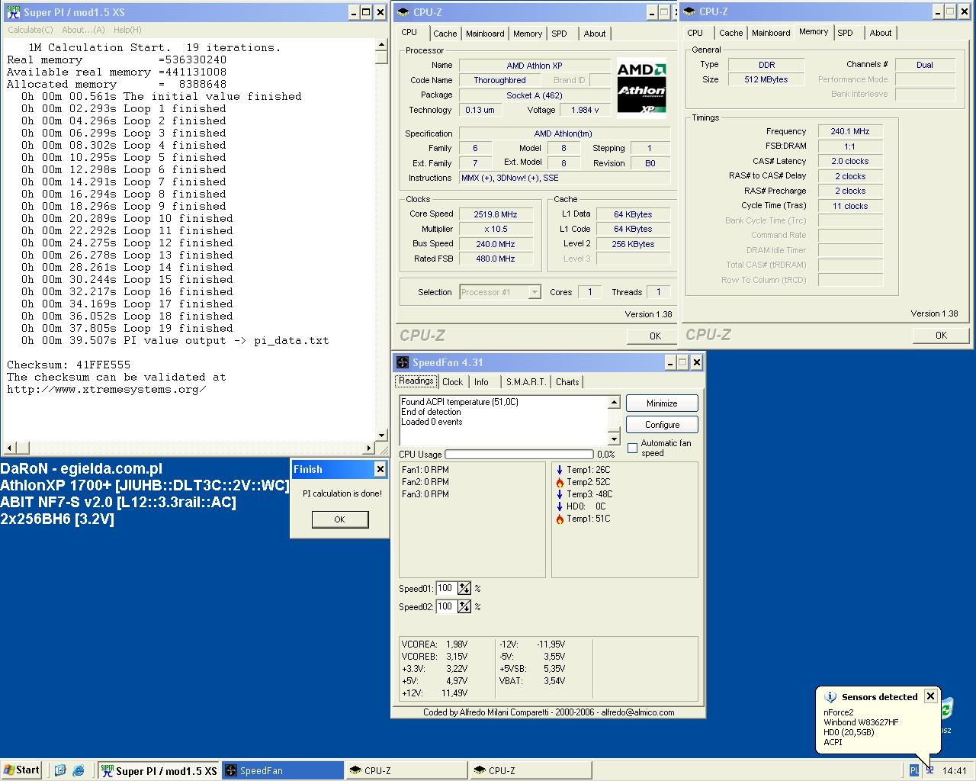
Task: Switch to SpeedFan S.M.A.R.T. tab
Action: [526, 382]
